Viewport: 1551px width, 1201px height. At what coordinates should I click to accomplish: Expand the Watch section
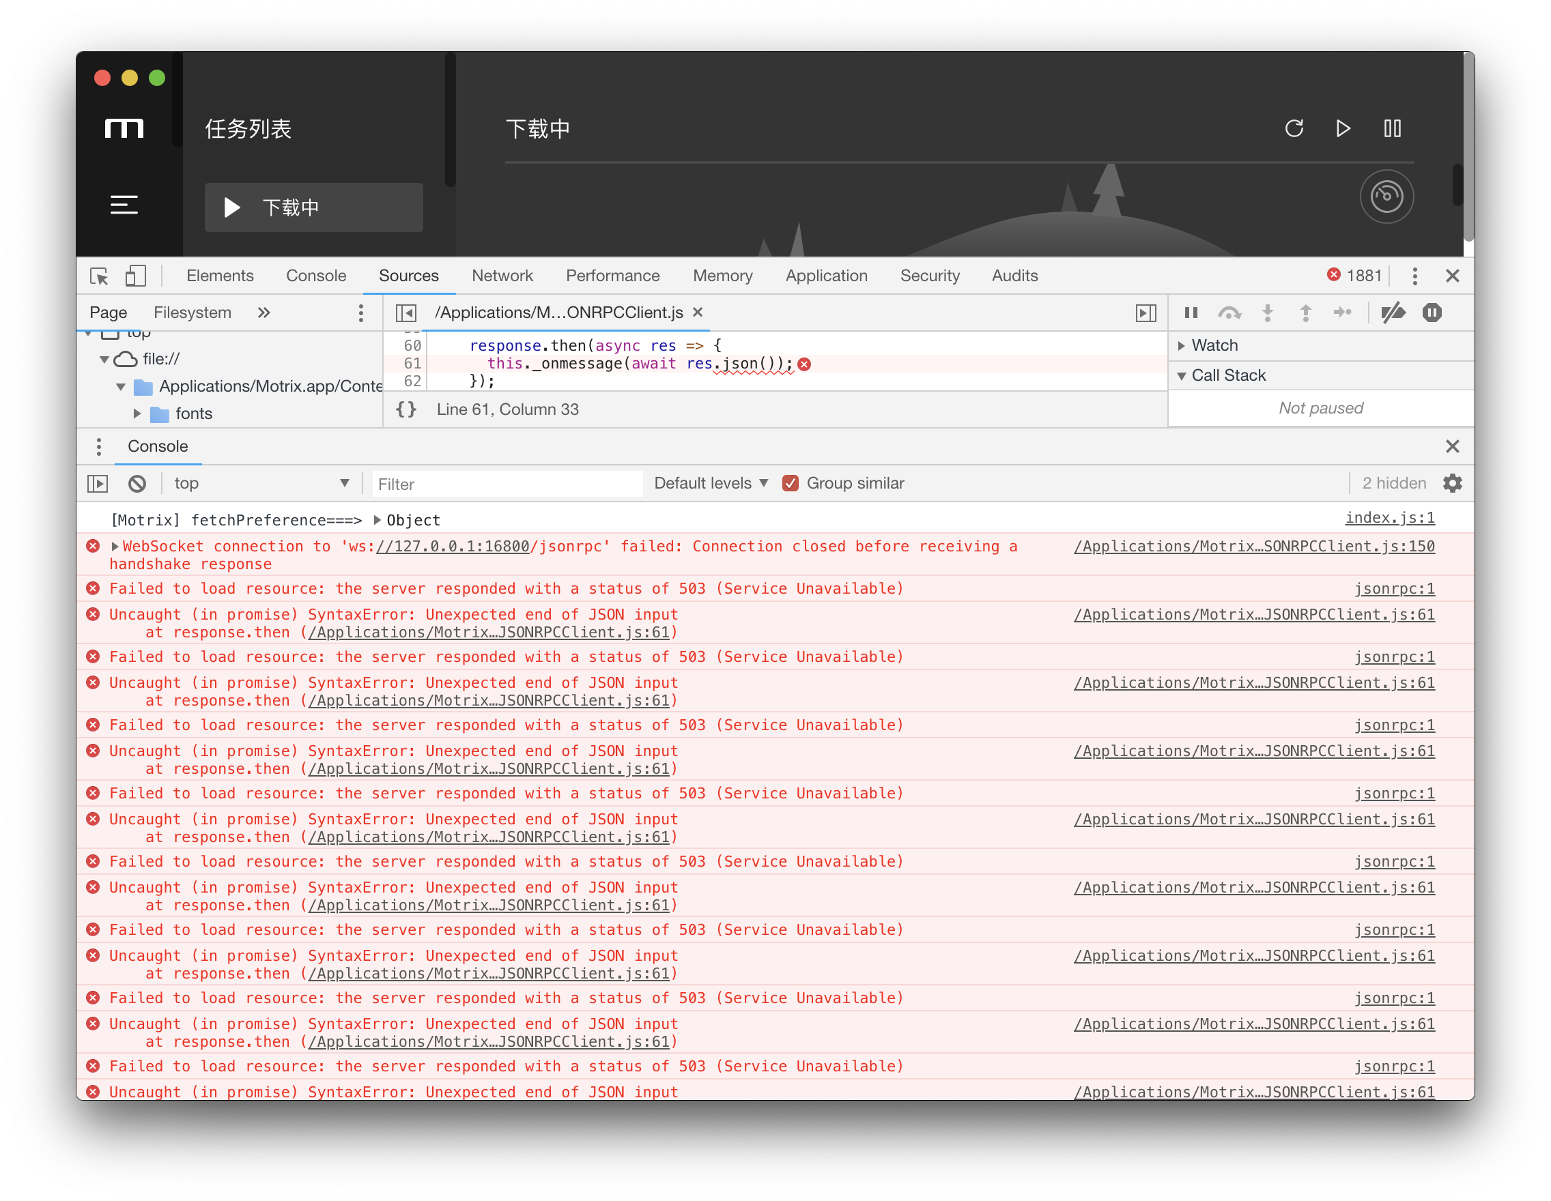click(1214, 346)
